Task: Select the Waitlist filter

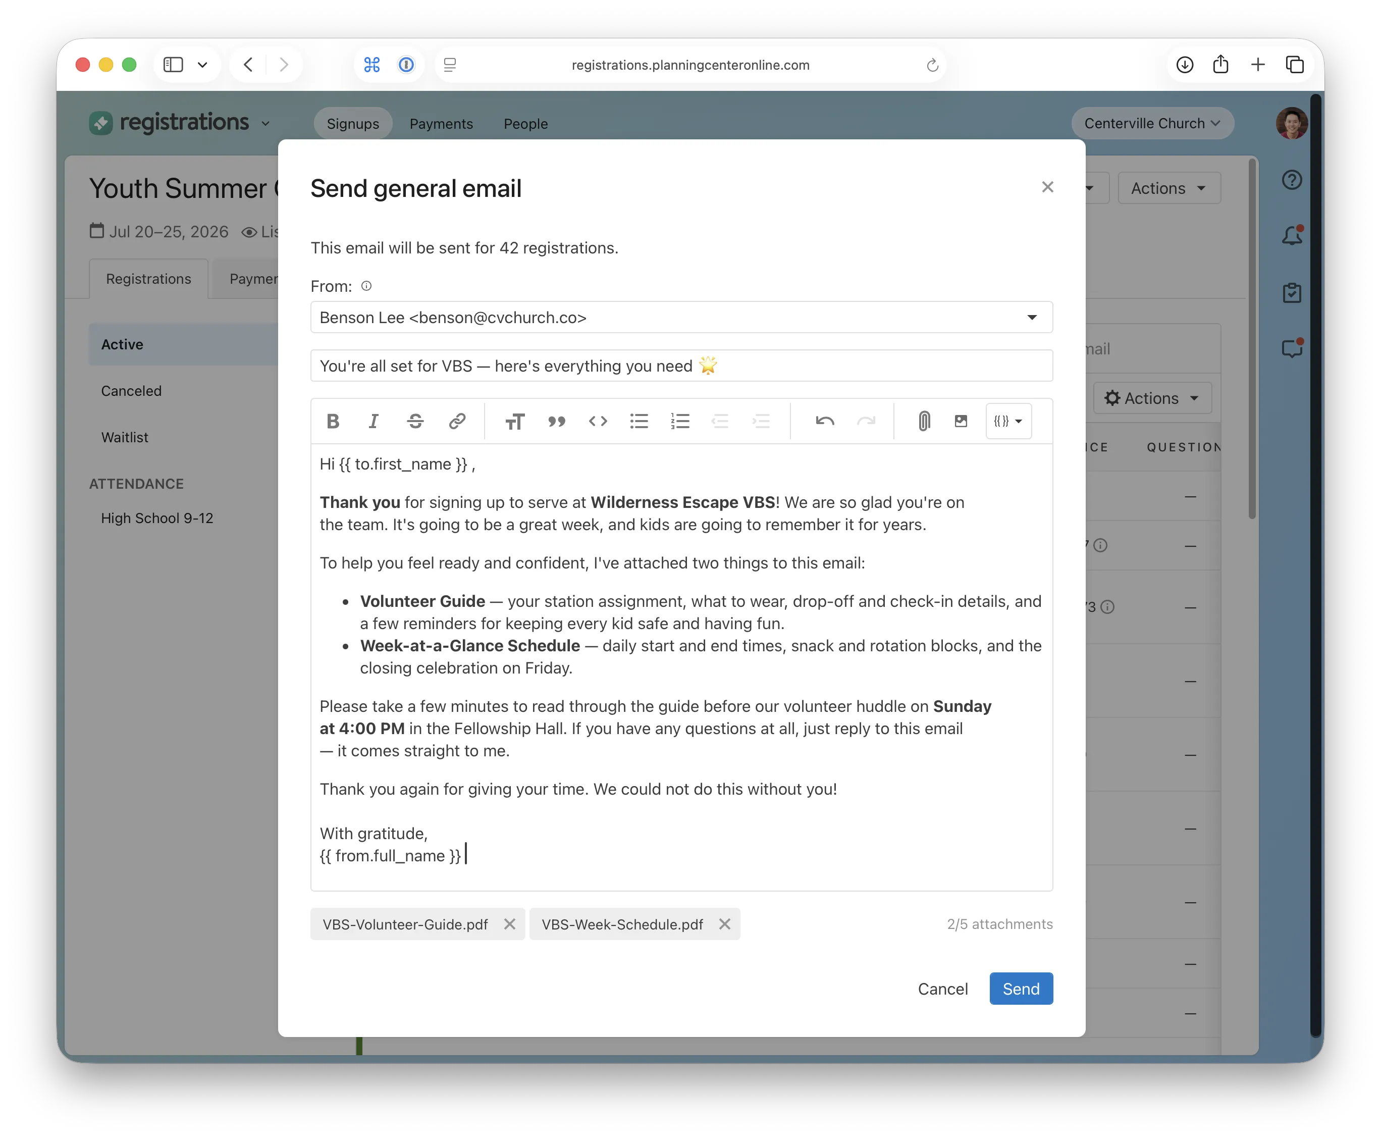Action: (x=125, y=437)
